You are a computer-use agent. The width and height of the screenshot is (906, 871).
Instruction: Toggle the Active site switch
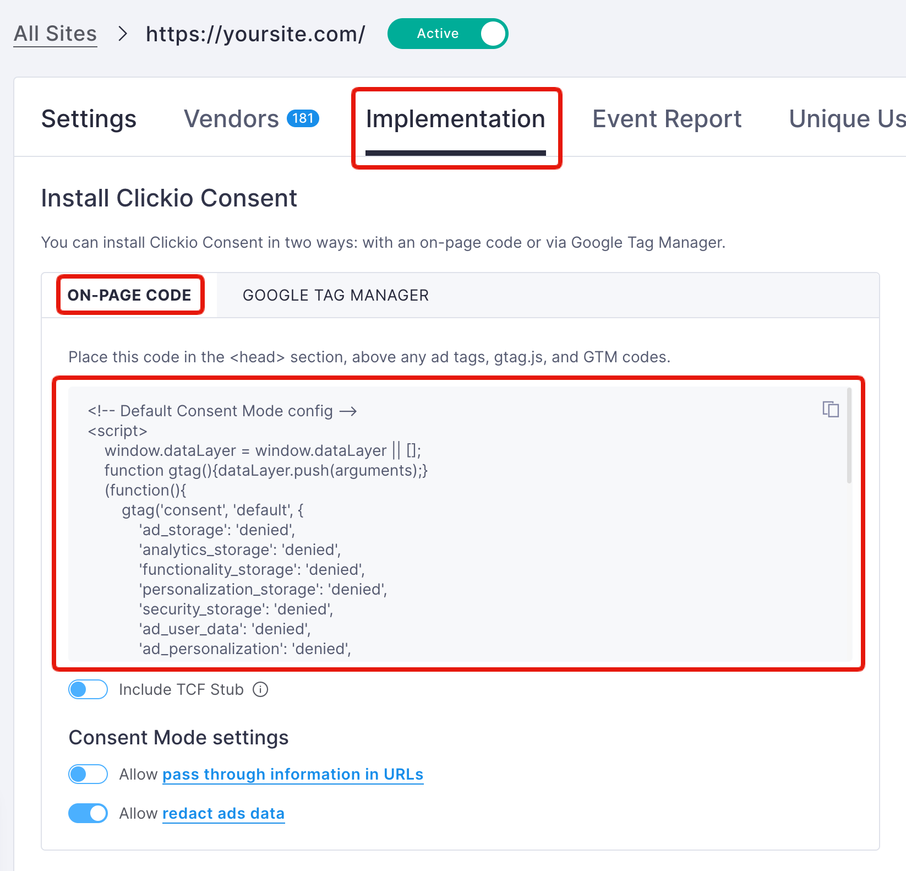coord(447,34)
